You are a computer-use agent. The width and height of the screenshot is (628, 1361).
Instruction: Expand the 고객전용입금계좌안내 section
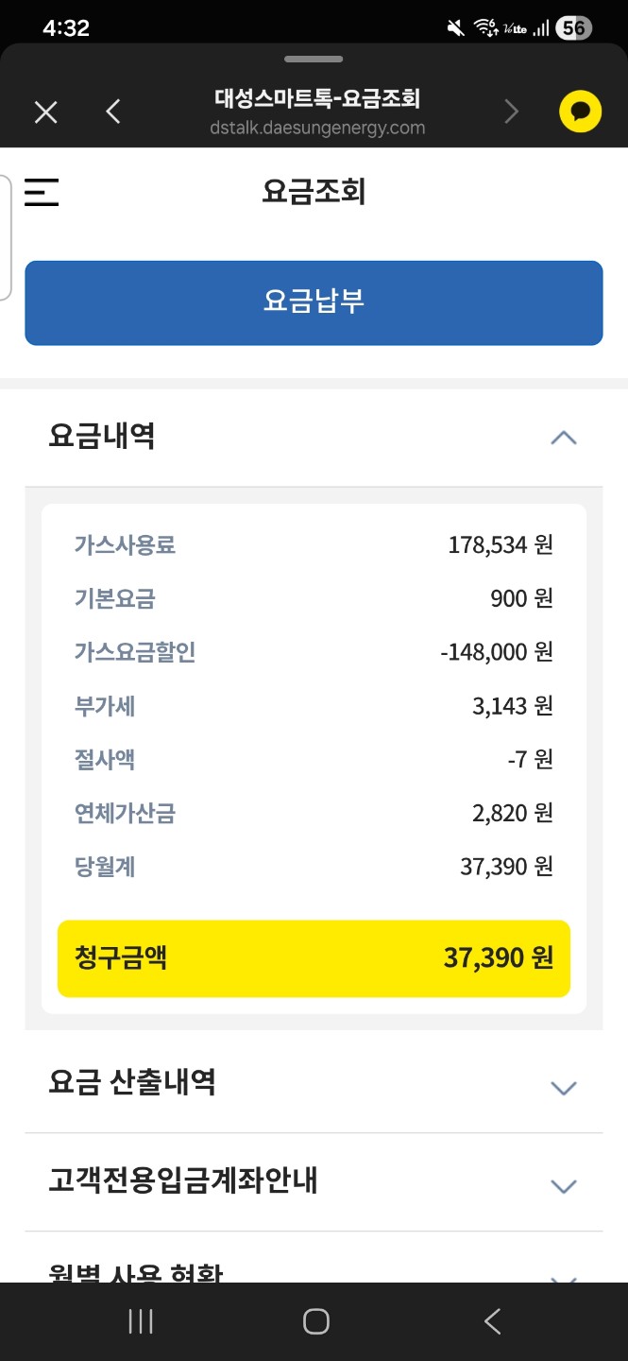click(563, 1186)
